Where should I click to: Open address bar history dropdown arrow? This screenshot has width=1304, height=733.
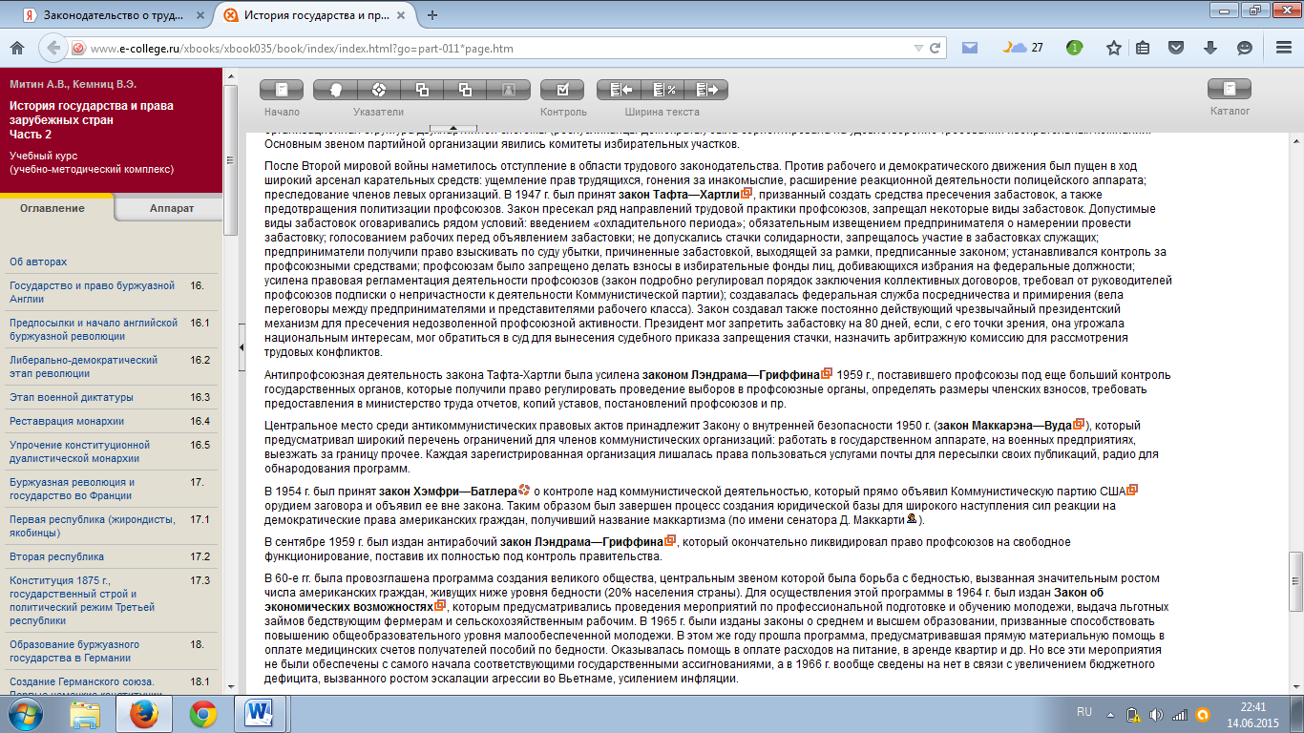(x=918, y=48)
